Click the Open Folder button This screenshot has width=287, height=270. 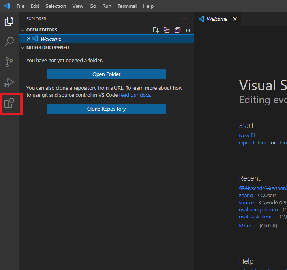pos(106,74)
